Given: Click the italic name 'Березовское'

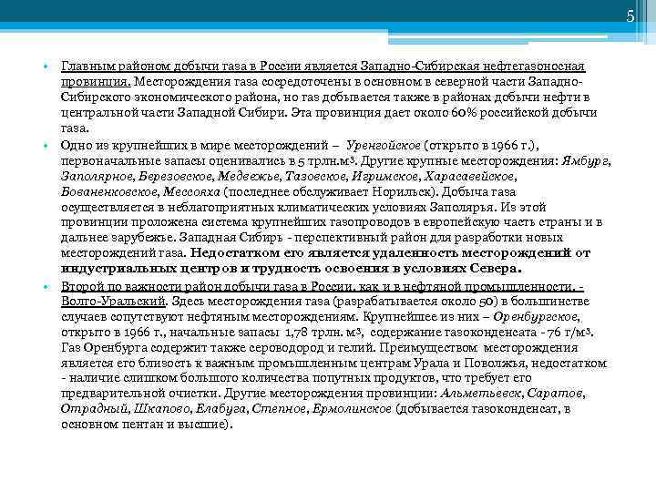Looking at the screenshot, I should [175, 176].
